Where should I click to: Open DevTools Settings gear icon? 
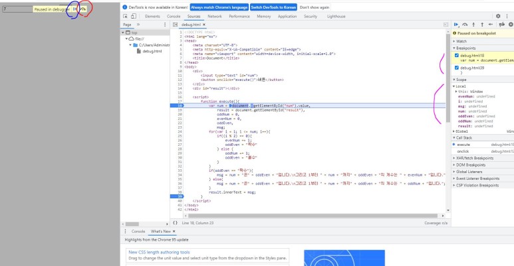(x=498, y=16)
